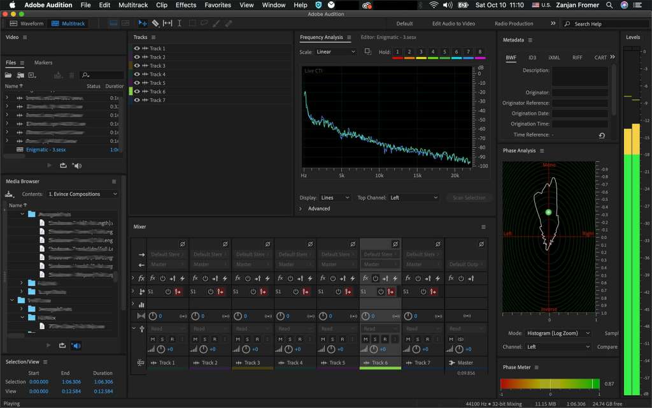Open the Mixer panel menu icon
Viewport: 652px width, 408px height.
tap(483, 227)
